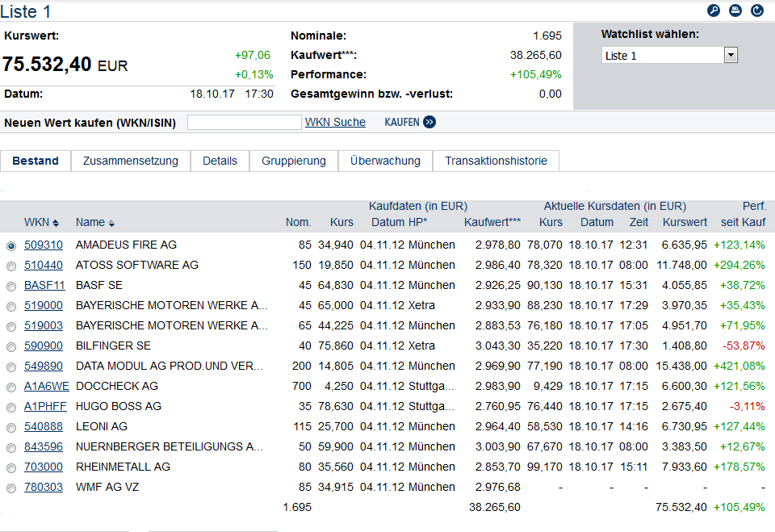
Task: Switch to the Überwachung tab
Action: tap(385, 161)
